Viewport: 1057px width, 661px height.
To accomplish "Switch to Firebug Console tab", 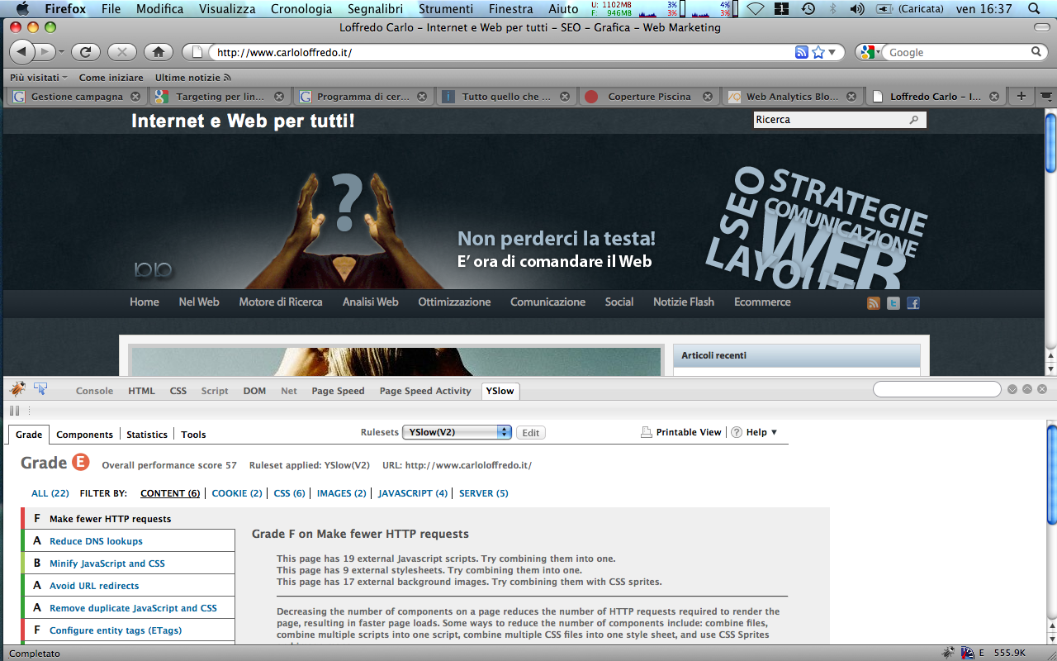I will pyautogui.click(x=95, y=391).
